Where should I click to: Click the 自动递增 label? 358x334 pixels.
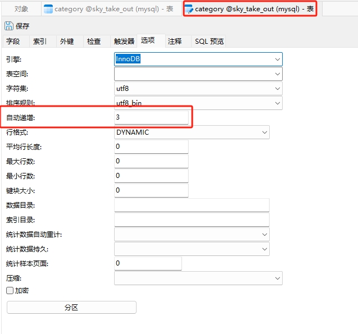click(21, 118)
